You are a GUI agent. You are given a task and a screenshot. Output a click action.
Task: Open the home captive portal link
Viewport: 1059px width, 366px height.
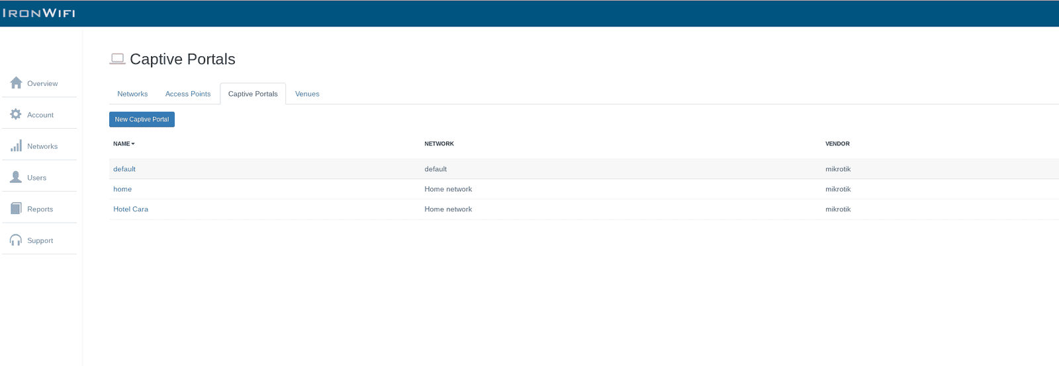122,189
